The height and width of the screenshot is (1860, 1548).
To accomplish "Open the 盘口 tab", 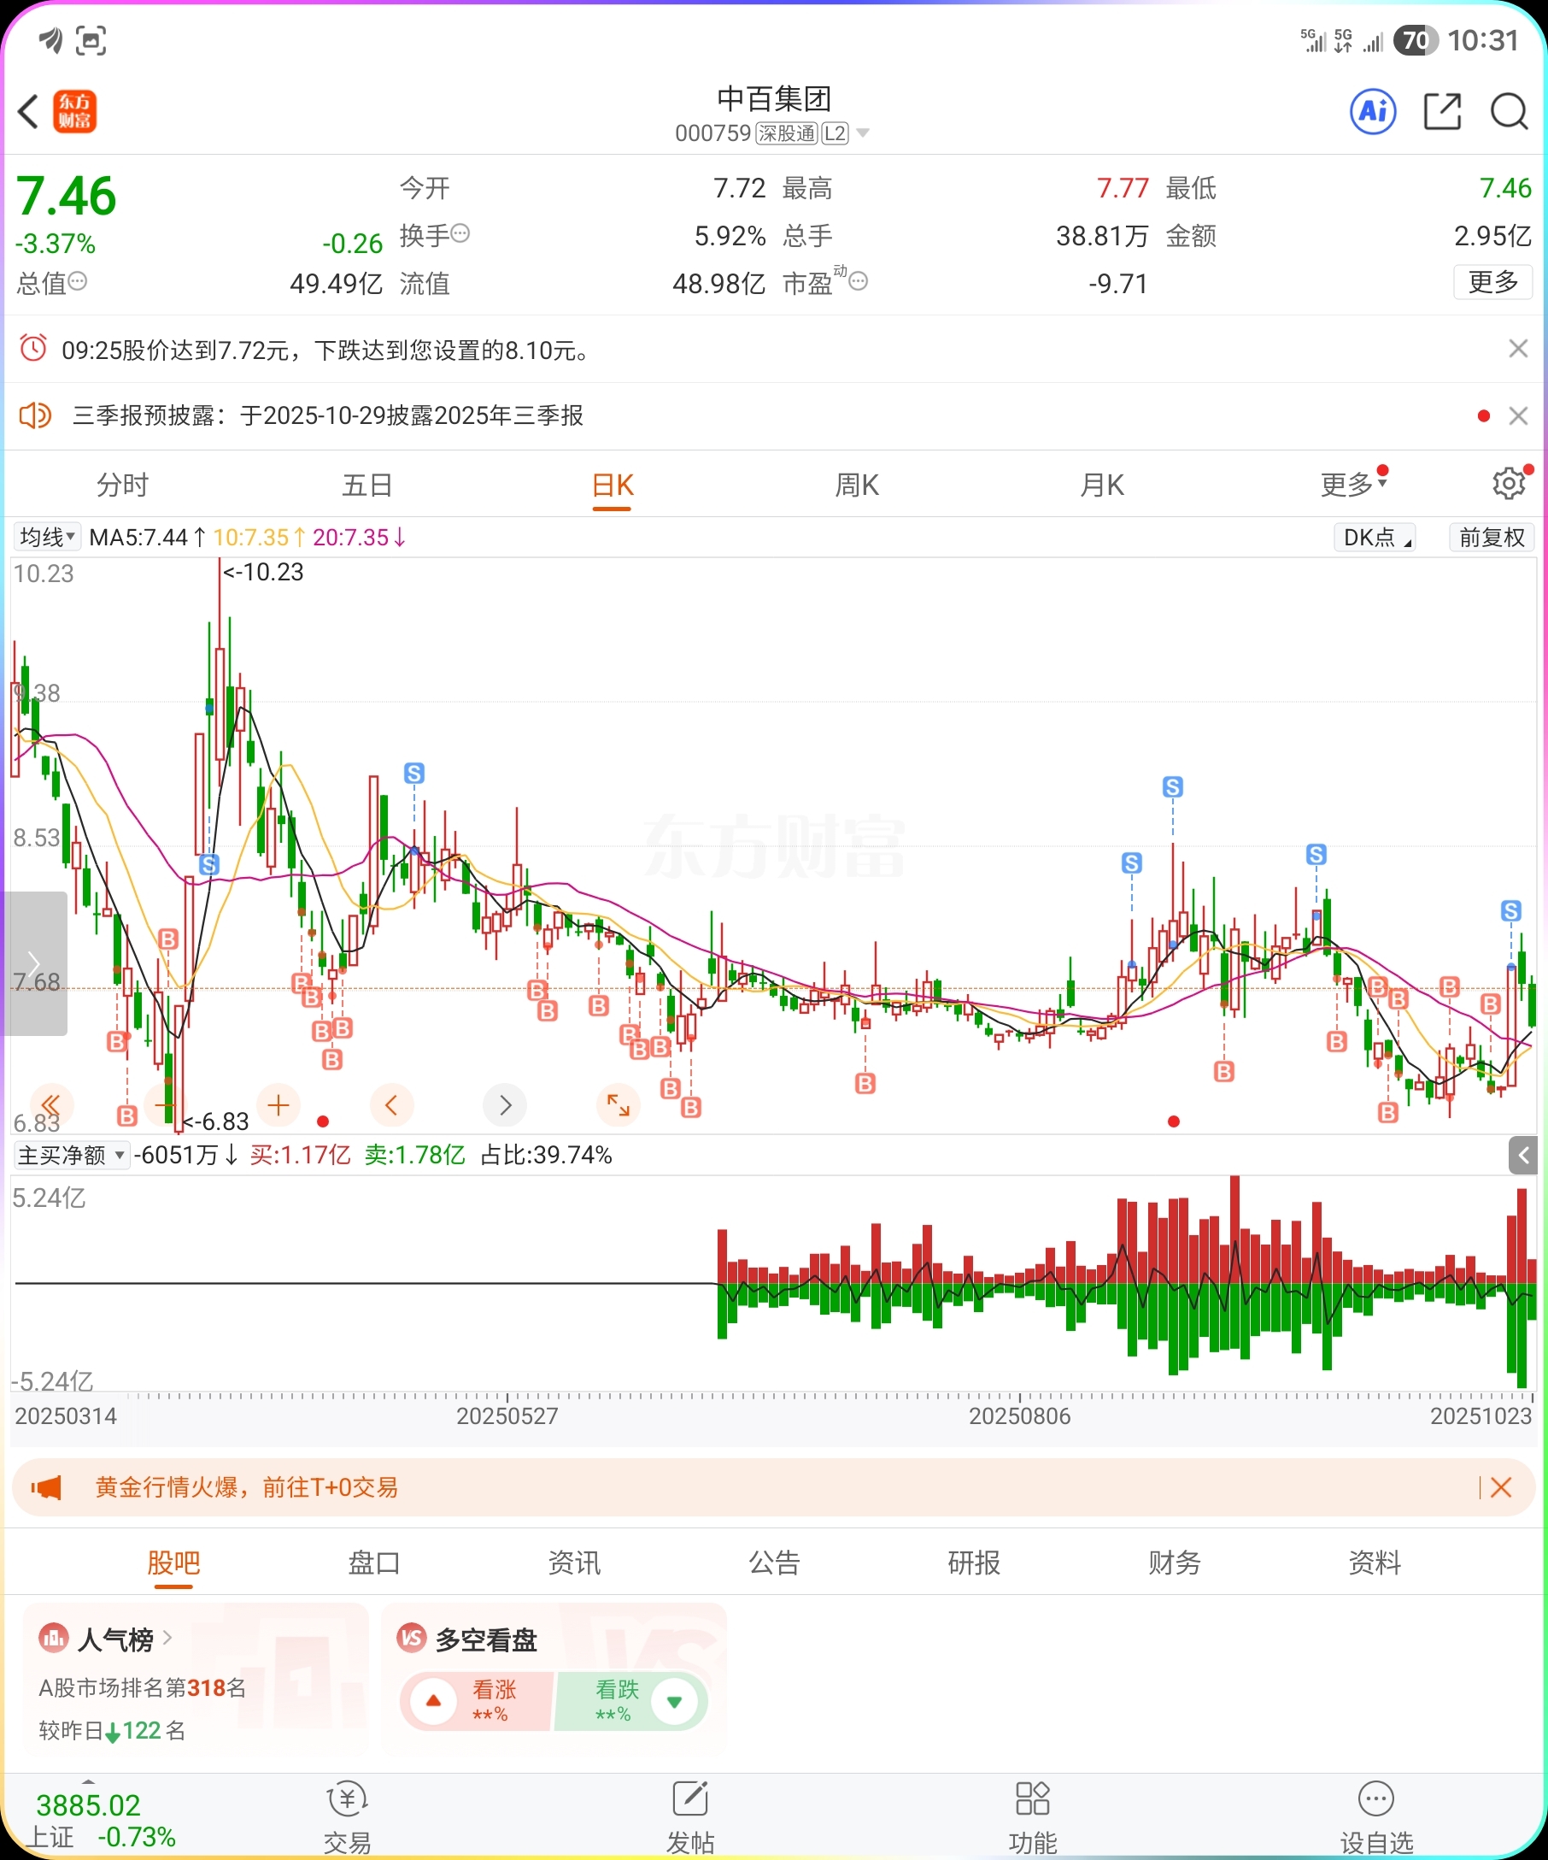I will pyautogui.click(x=373, y=1563).
